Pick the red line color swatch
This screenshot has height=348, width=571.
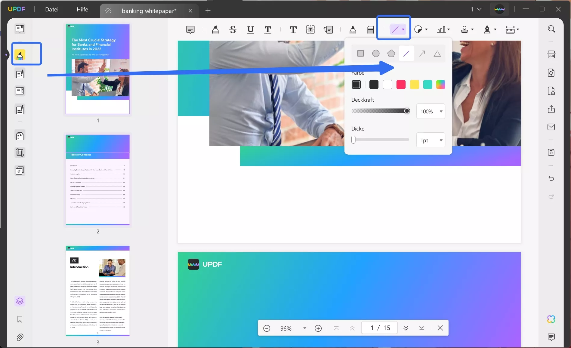401,85
